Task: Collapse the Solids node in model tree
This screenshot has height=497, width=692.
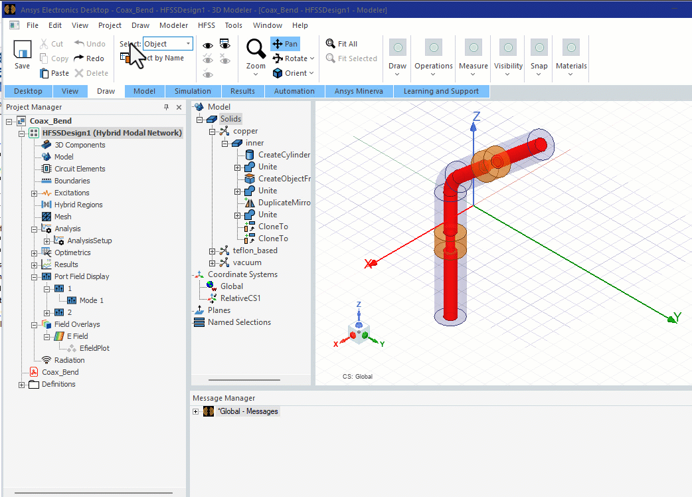Action: (x=199, y=119)
